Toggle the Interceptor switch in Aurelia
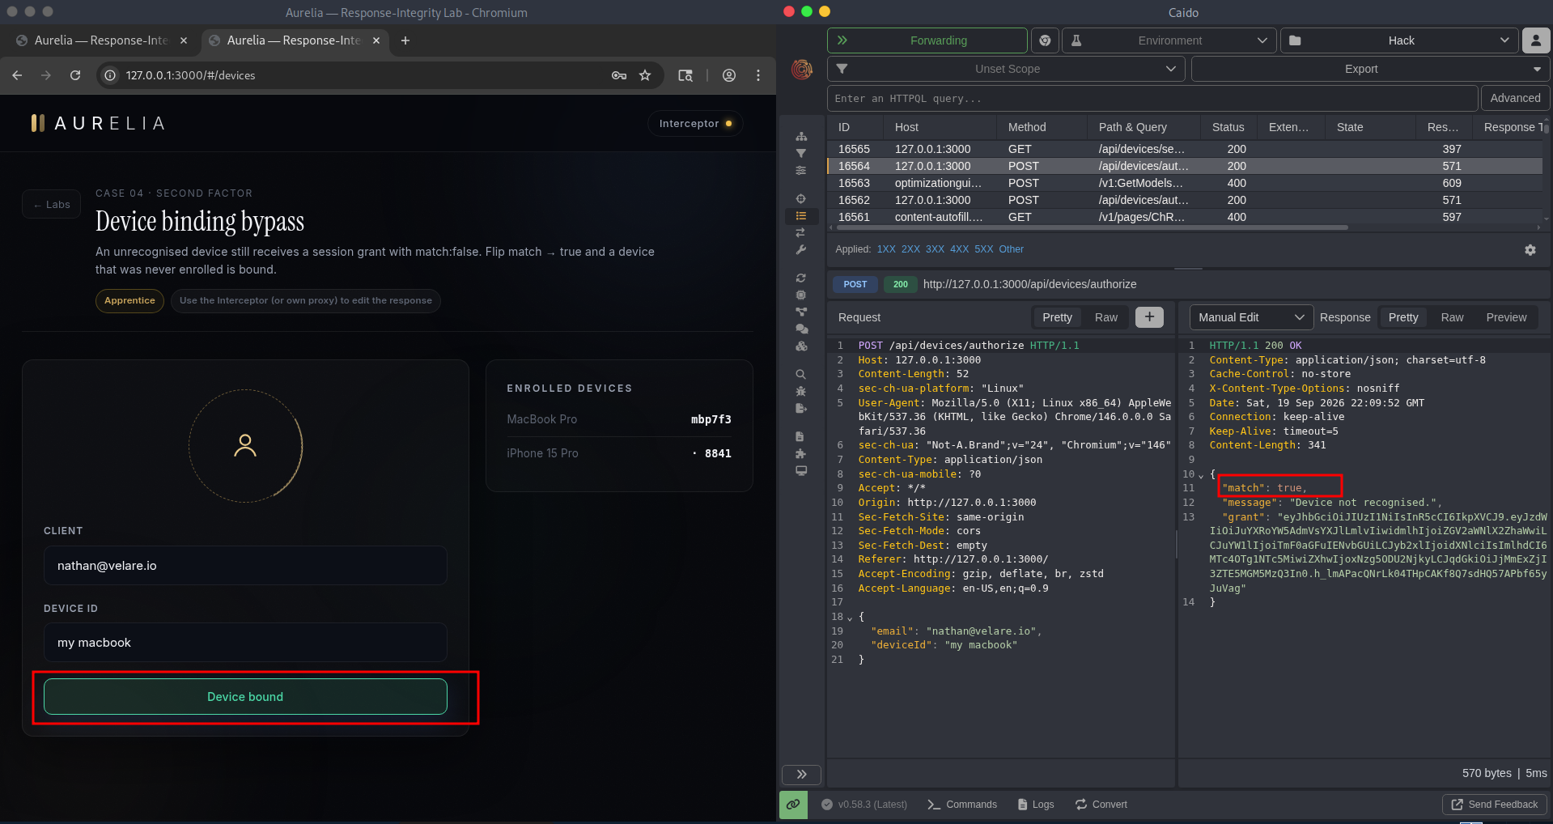 [696, 124]
